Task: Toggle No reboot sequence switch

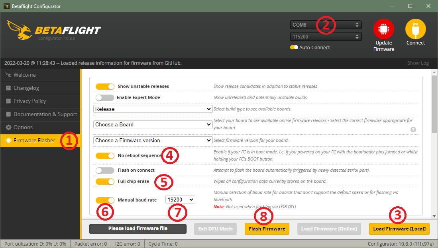Action: (x=105, y=155)
